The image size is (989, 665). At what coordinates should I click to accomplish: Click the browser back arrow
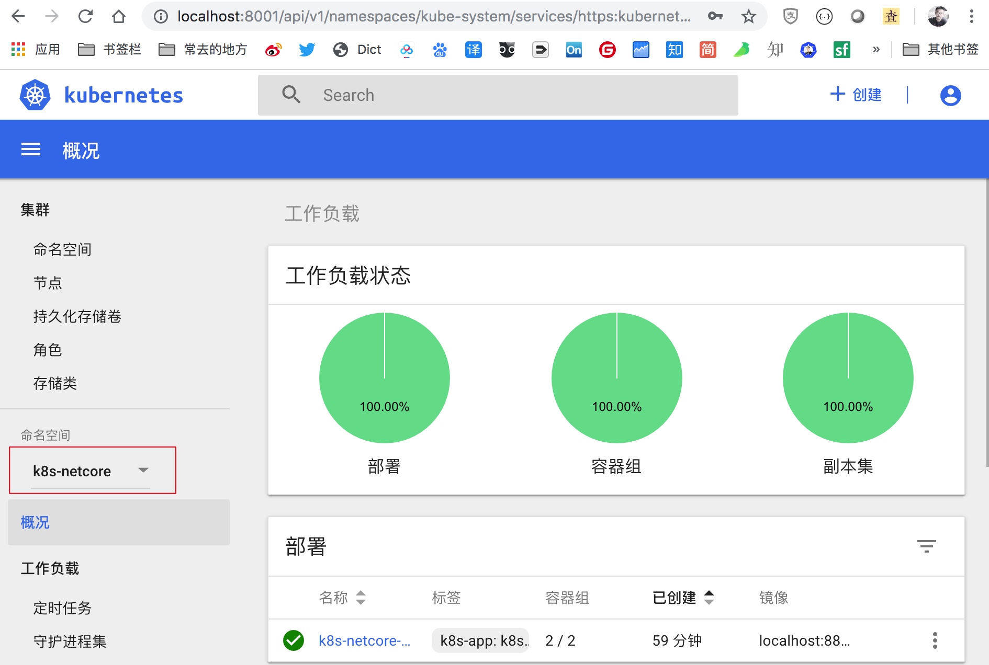click(x=18, y=16)
